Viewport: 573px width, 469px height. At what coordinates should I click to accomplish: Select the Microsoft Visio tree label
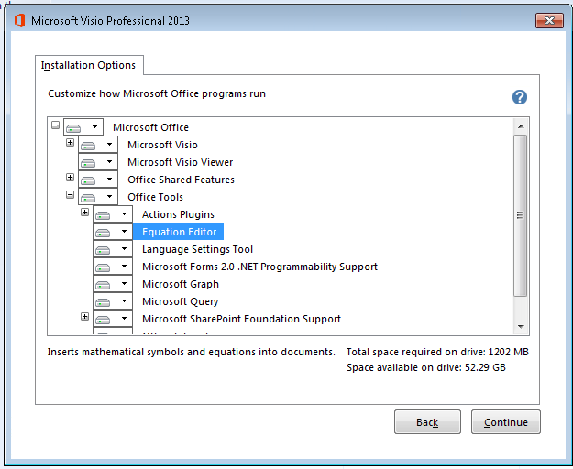(162, 145)
